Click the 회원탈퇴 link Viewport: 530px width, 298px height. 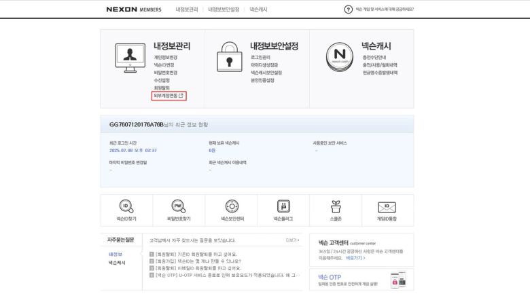162,88
